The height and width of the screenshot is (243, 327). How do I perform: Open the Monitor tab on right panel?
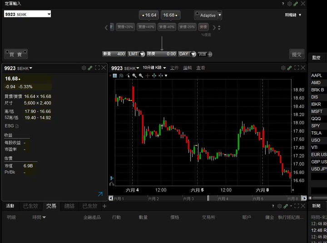click(x=316, y=58)
